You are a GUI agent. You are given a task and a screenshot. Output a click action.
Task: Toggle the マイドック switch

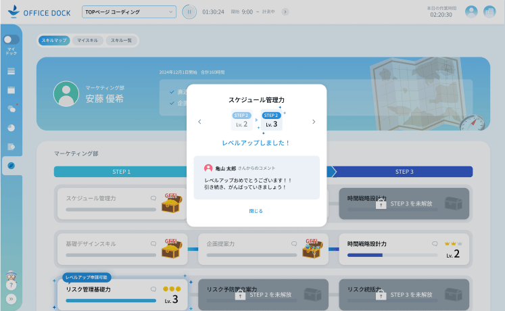11,40
